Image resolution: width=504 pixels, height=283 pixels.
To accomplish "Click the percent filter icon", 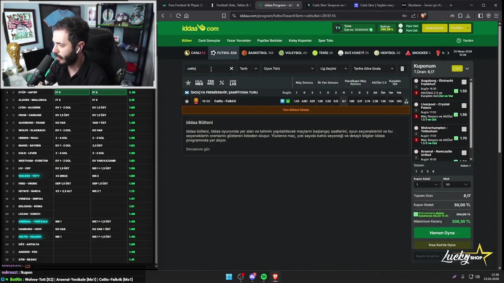I will tap(222, 83).
